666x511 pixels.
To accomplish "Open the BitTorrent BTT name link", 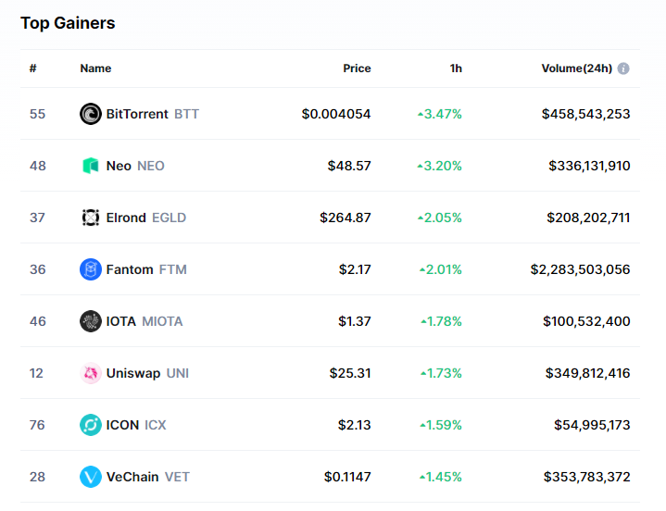I will pyautogui.click(x=152, y=114).
